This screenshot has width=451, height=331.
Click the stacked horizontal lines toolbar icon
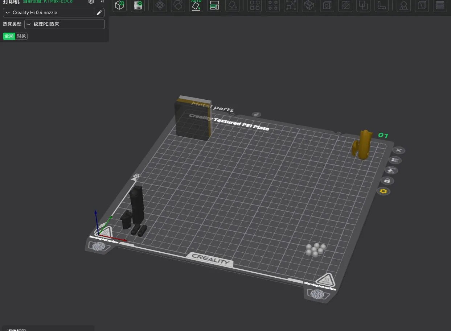click(440, 5)
